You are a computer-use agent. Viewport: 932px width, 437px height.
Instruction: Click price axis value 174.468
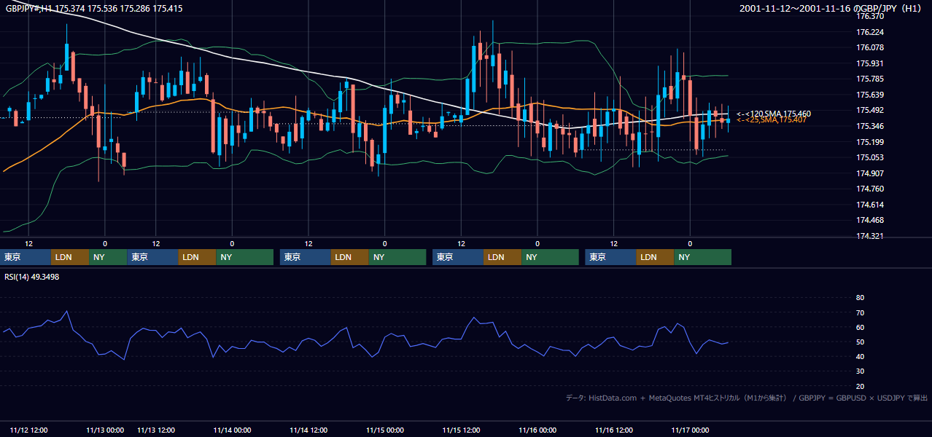coord(870,220)
